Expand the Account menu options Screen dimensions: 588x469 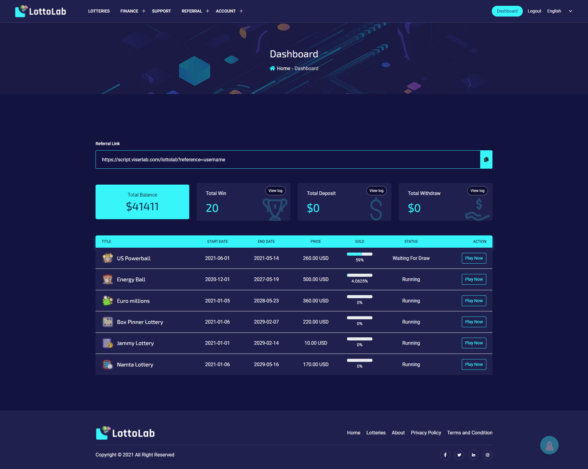coord(240,11)
